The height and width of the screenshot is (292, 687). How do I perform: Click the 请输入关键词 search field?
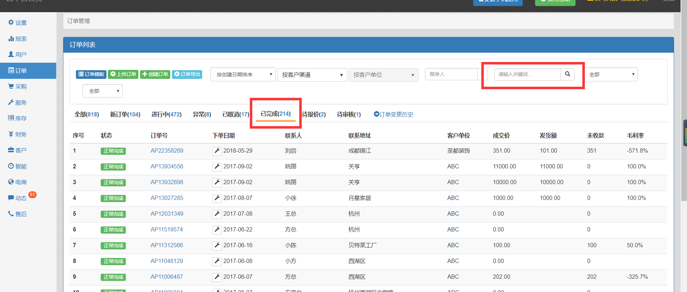tap(527, 74)
